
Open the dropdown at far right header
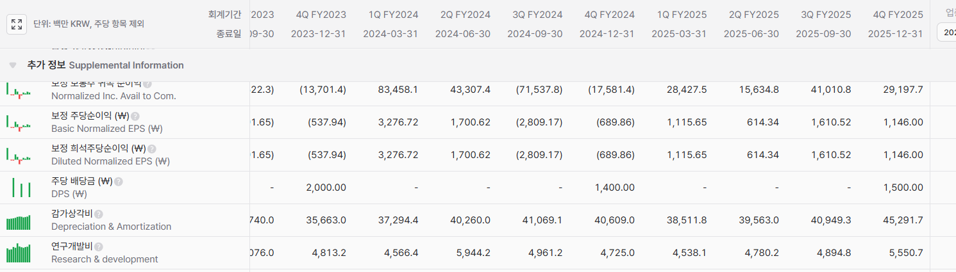946,32
